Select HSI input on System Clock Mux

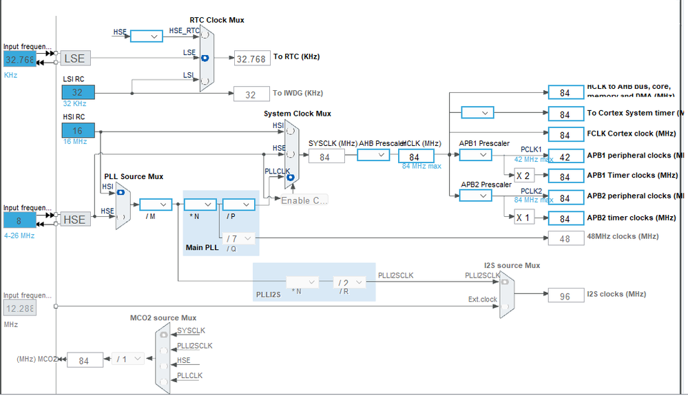pos(291,131)
